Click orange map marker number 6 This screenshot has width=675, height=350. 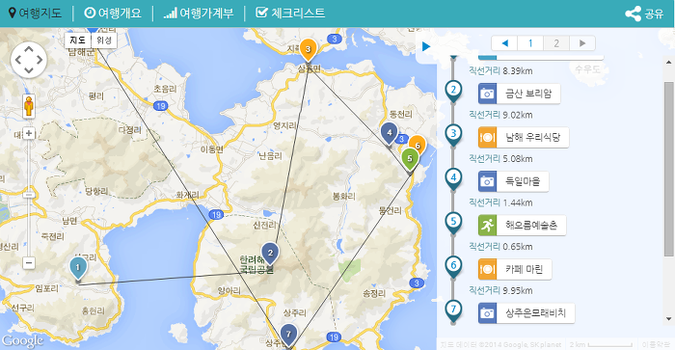coord(418,145)
